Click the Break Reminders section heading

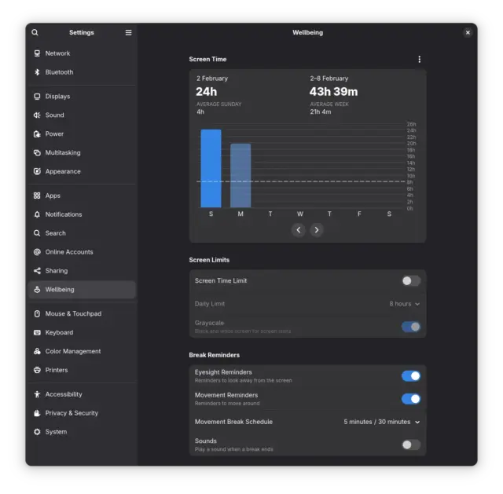(215, 355)
